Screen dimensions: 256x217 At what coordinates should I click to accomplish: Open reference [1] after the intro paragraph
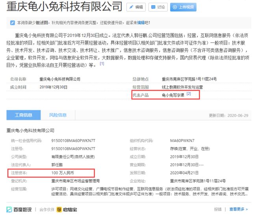coord(102,63)
